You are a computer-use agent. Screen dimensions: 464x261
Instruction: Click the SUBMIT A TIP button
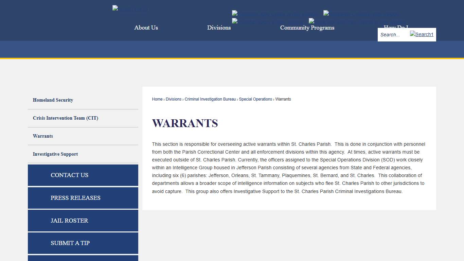pyautogui.click(x=83, y=243)
